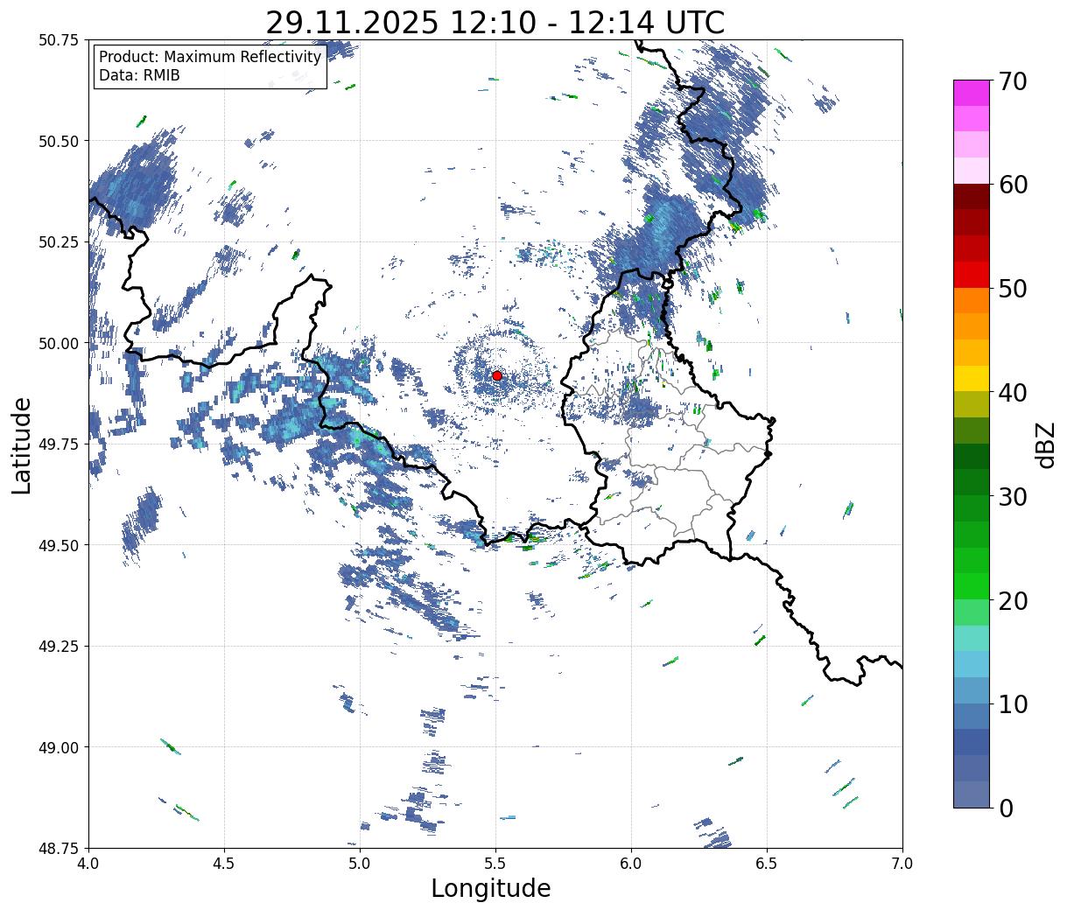Viewport: 1067px width, 910px height.
Task: Click the longitude tick label 5.0
Action: click(x=360, y=863)
